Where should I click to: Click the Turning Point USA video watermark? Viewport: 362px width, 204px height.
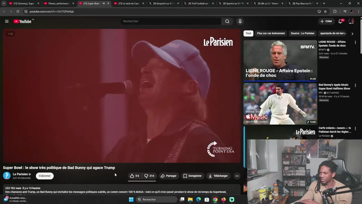tap(221, 149)
